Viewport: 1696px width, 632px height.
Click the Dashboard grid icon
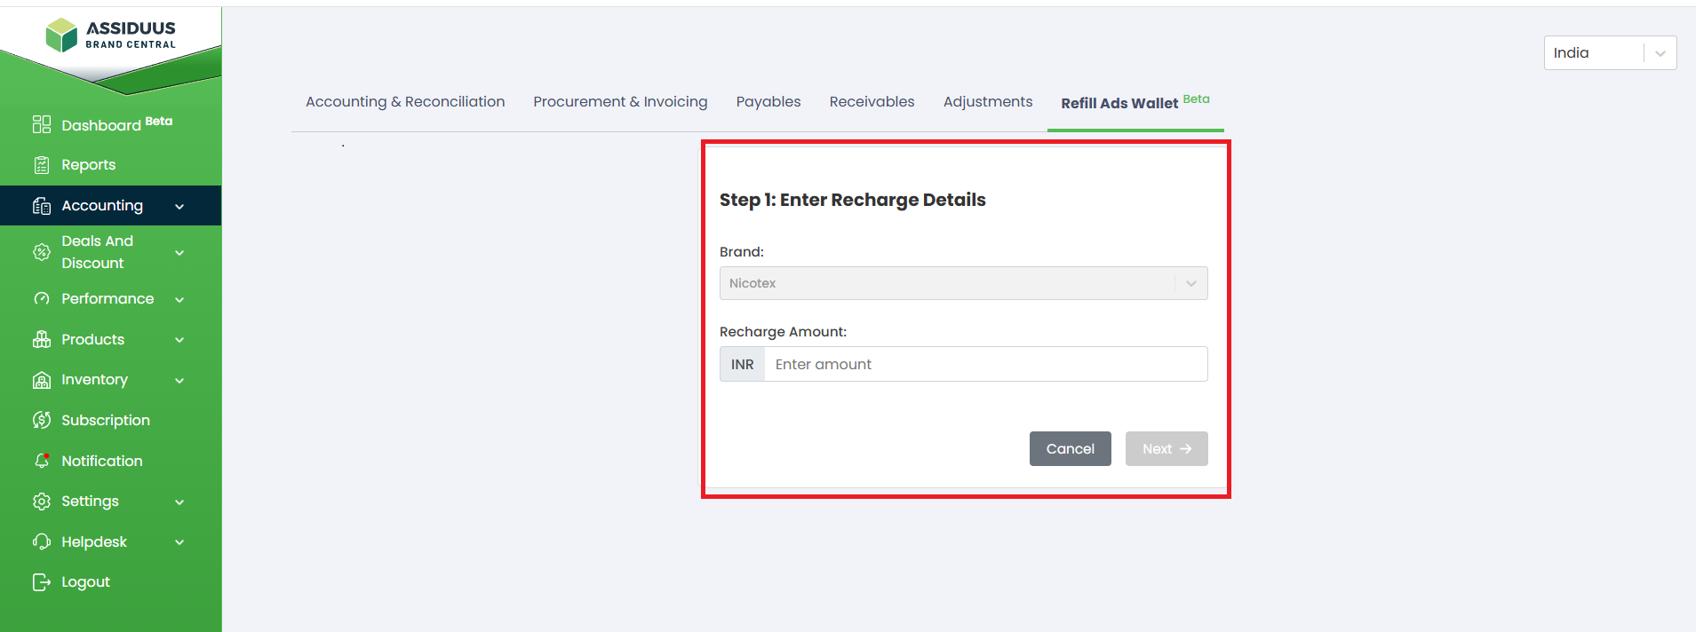pos(42,124)
